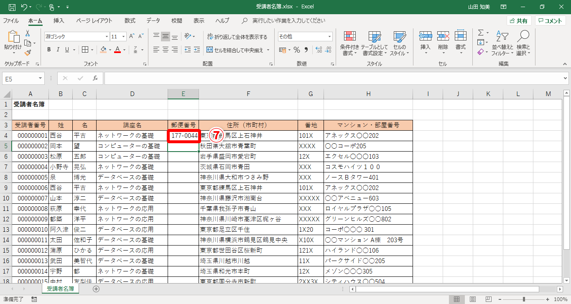Open ribbon display options in title bar
571x304 pixels.
[503, 7]
